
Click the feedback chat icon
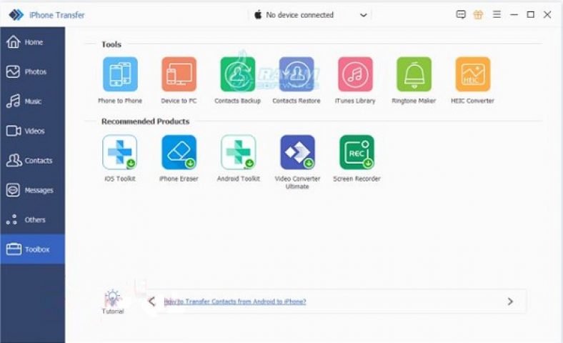(461, 15)
